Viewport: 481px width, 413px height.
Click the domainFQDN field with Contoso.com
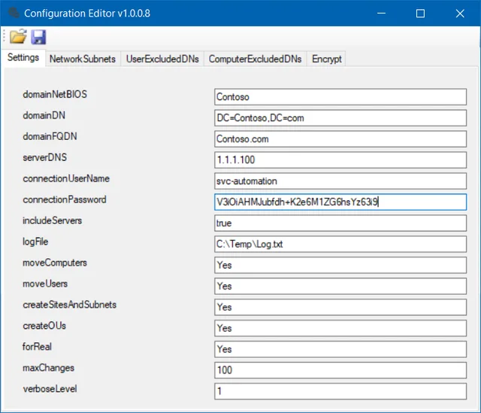click(x=340, y=139)
